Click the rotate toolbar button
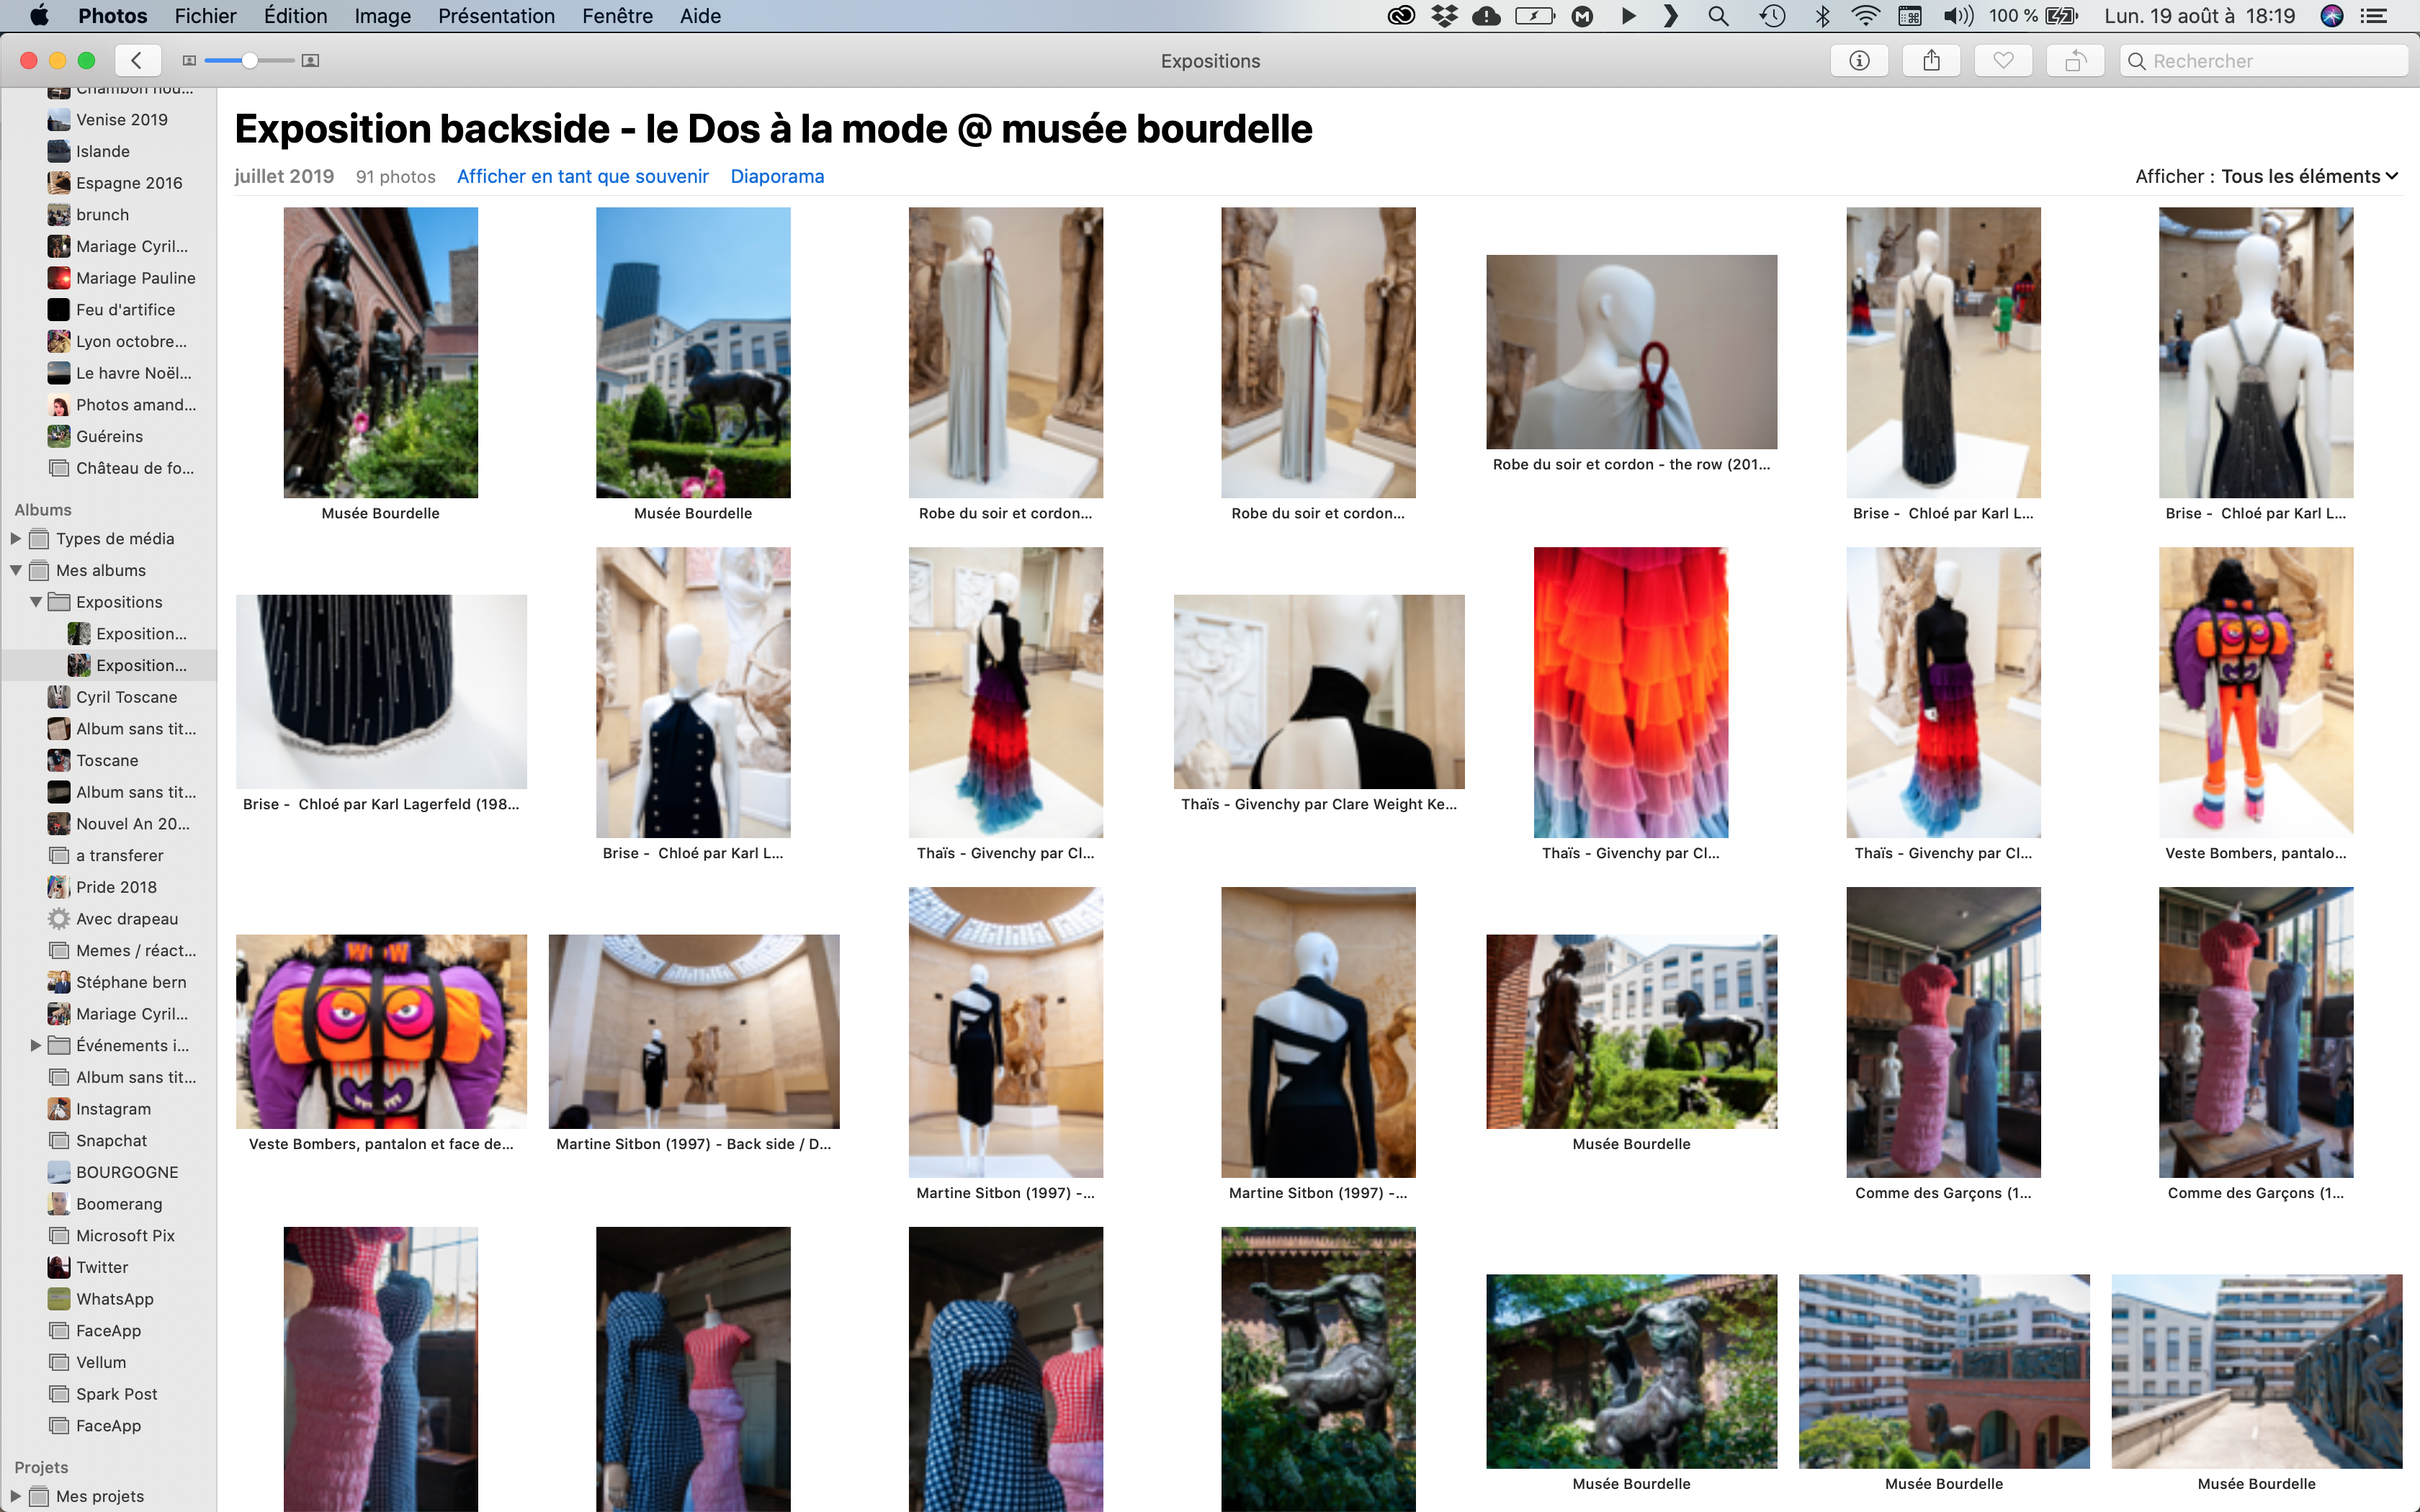The width and height of the screenshot is (2420, 1512). (2075, 61)
